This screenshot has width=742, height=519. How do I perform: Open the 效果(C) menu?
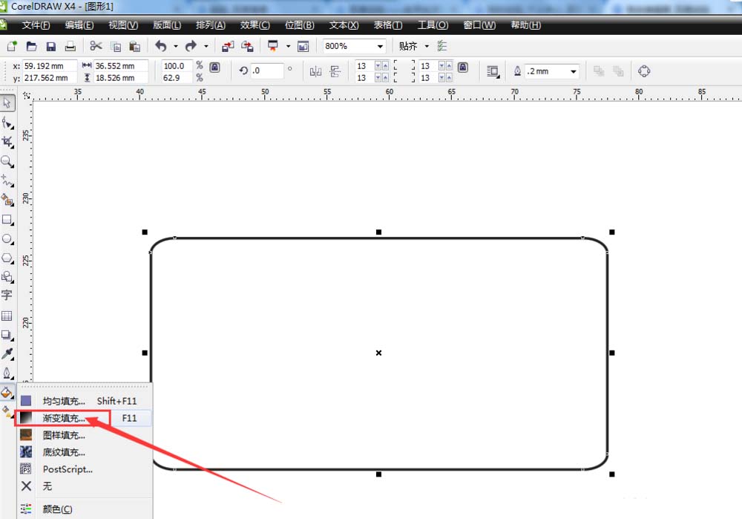point(255,25)
